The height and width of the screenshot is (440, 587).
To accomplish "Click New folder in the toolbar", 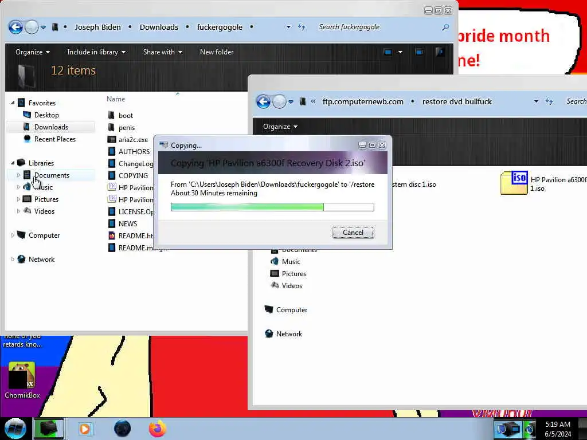I will point(217,52).
